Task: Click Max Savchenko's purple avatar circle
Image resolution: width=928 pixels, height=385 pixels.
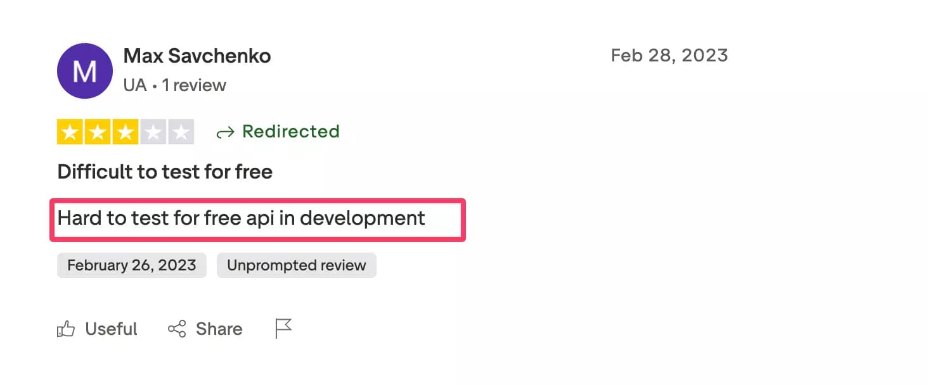Action: 84,70
